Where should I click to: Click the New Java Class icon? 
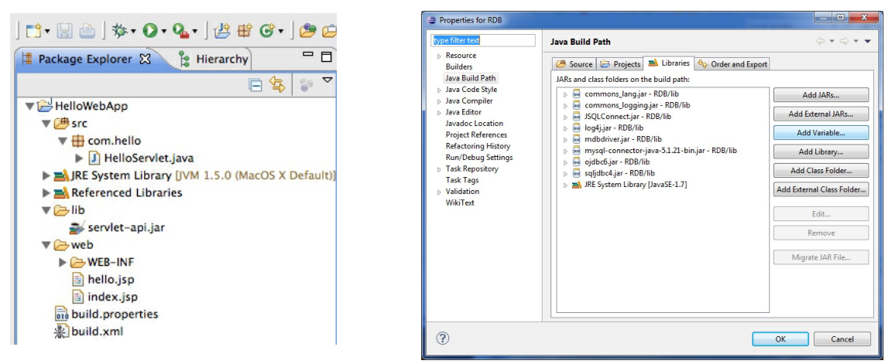[x=267, y=30]
